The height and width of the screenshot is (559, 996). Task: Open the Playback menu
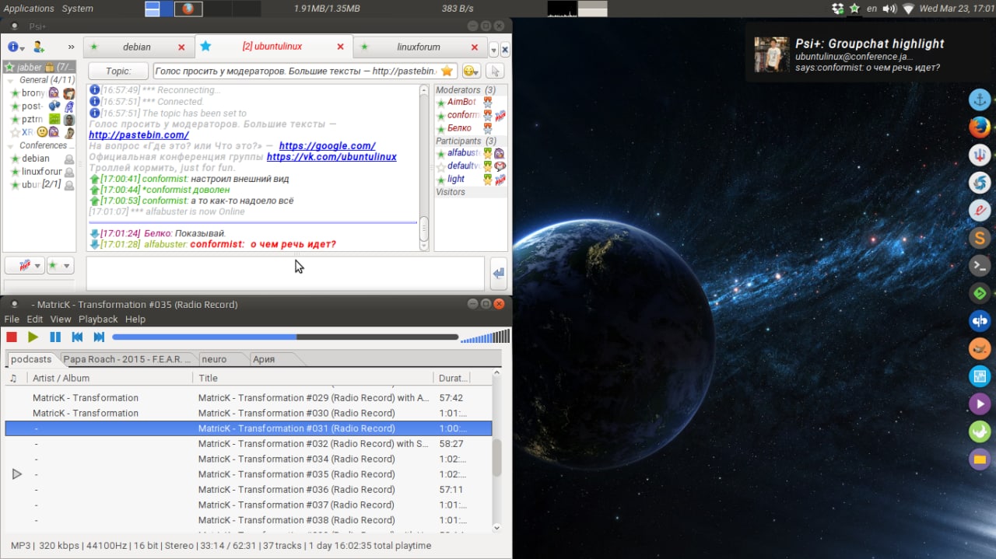coord(98,319)
